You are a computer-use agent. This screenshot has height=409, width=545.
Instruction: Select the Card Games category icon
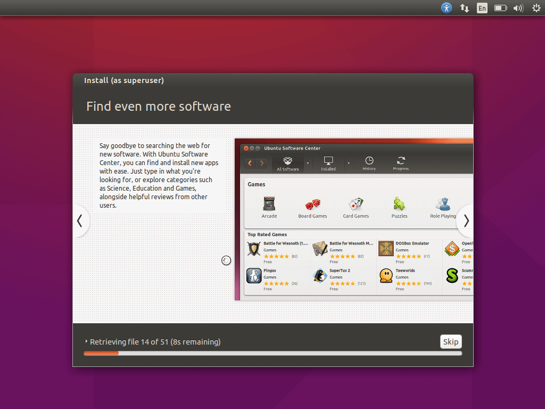pos(356,204)
